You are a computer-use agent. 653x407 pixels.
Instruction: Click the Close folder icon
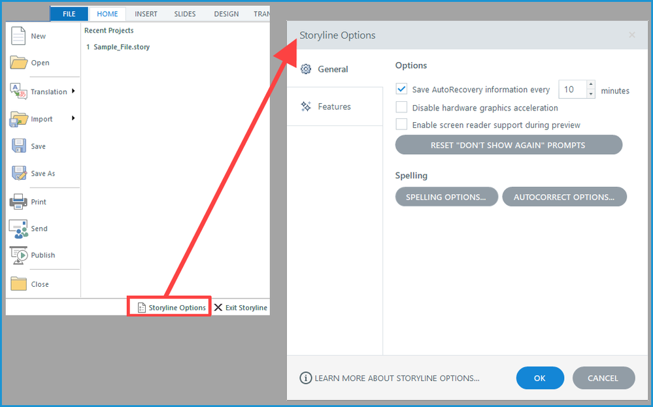(x=18, y=284)
